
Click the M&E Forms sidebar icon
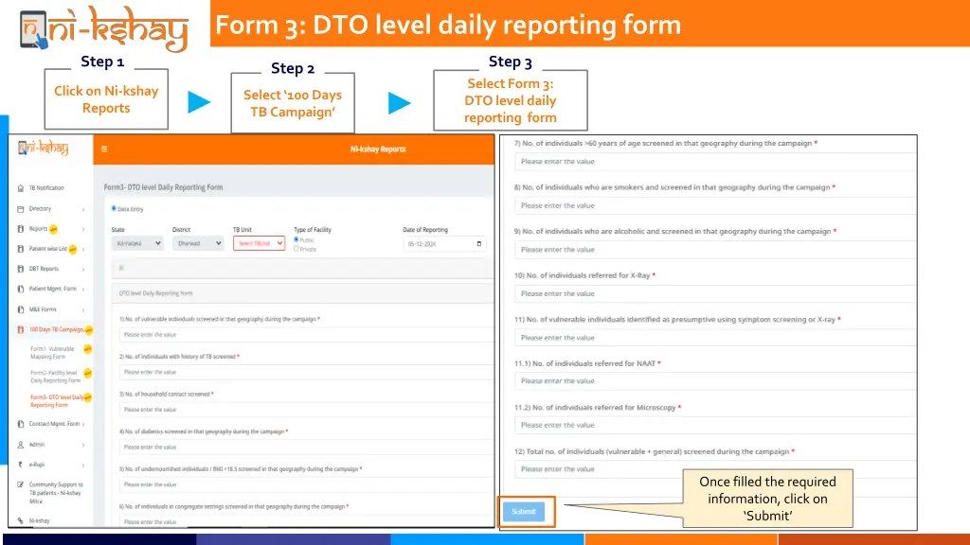(21, 309)
